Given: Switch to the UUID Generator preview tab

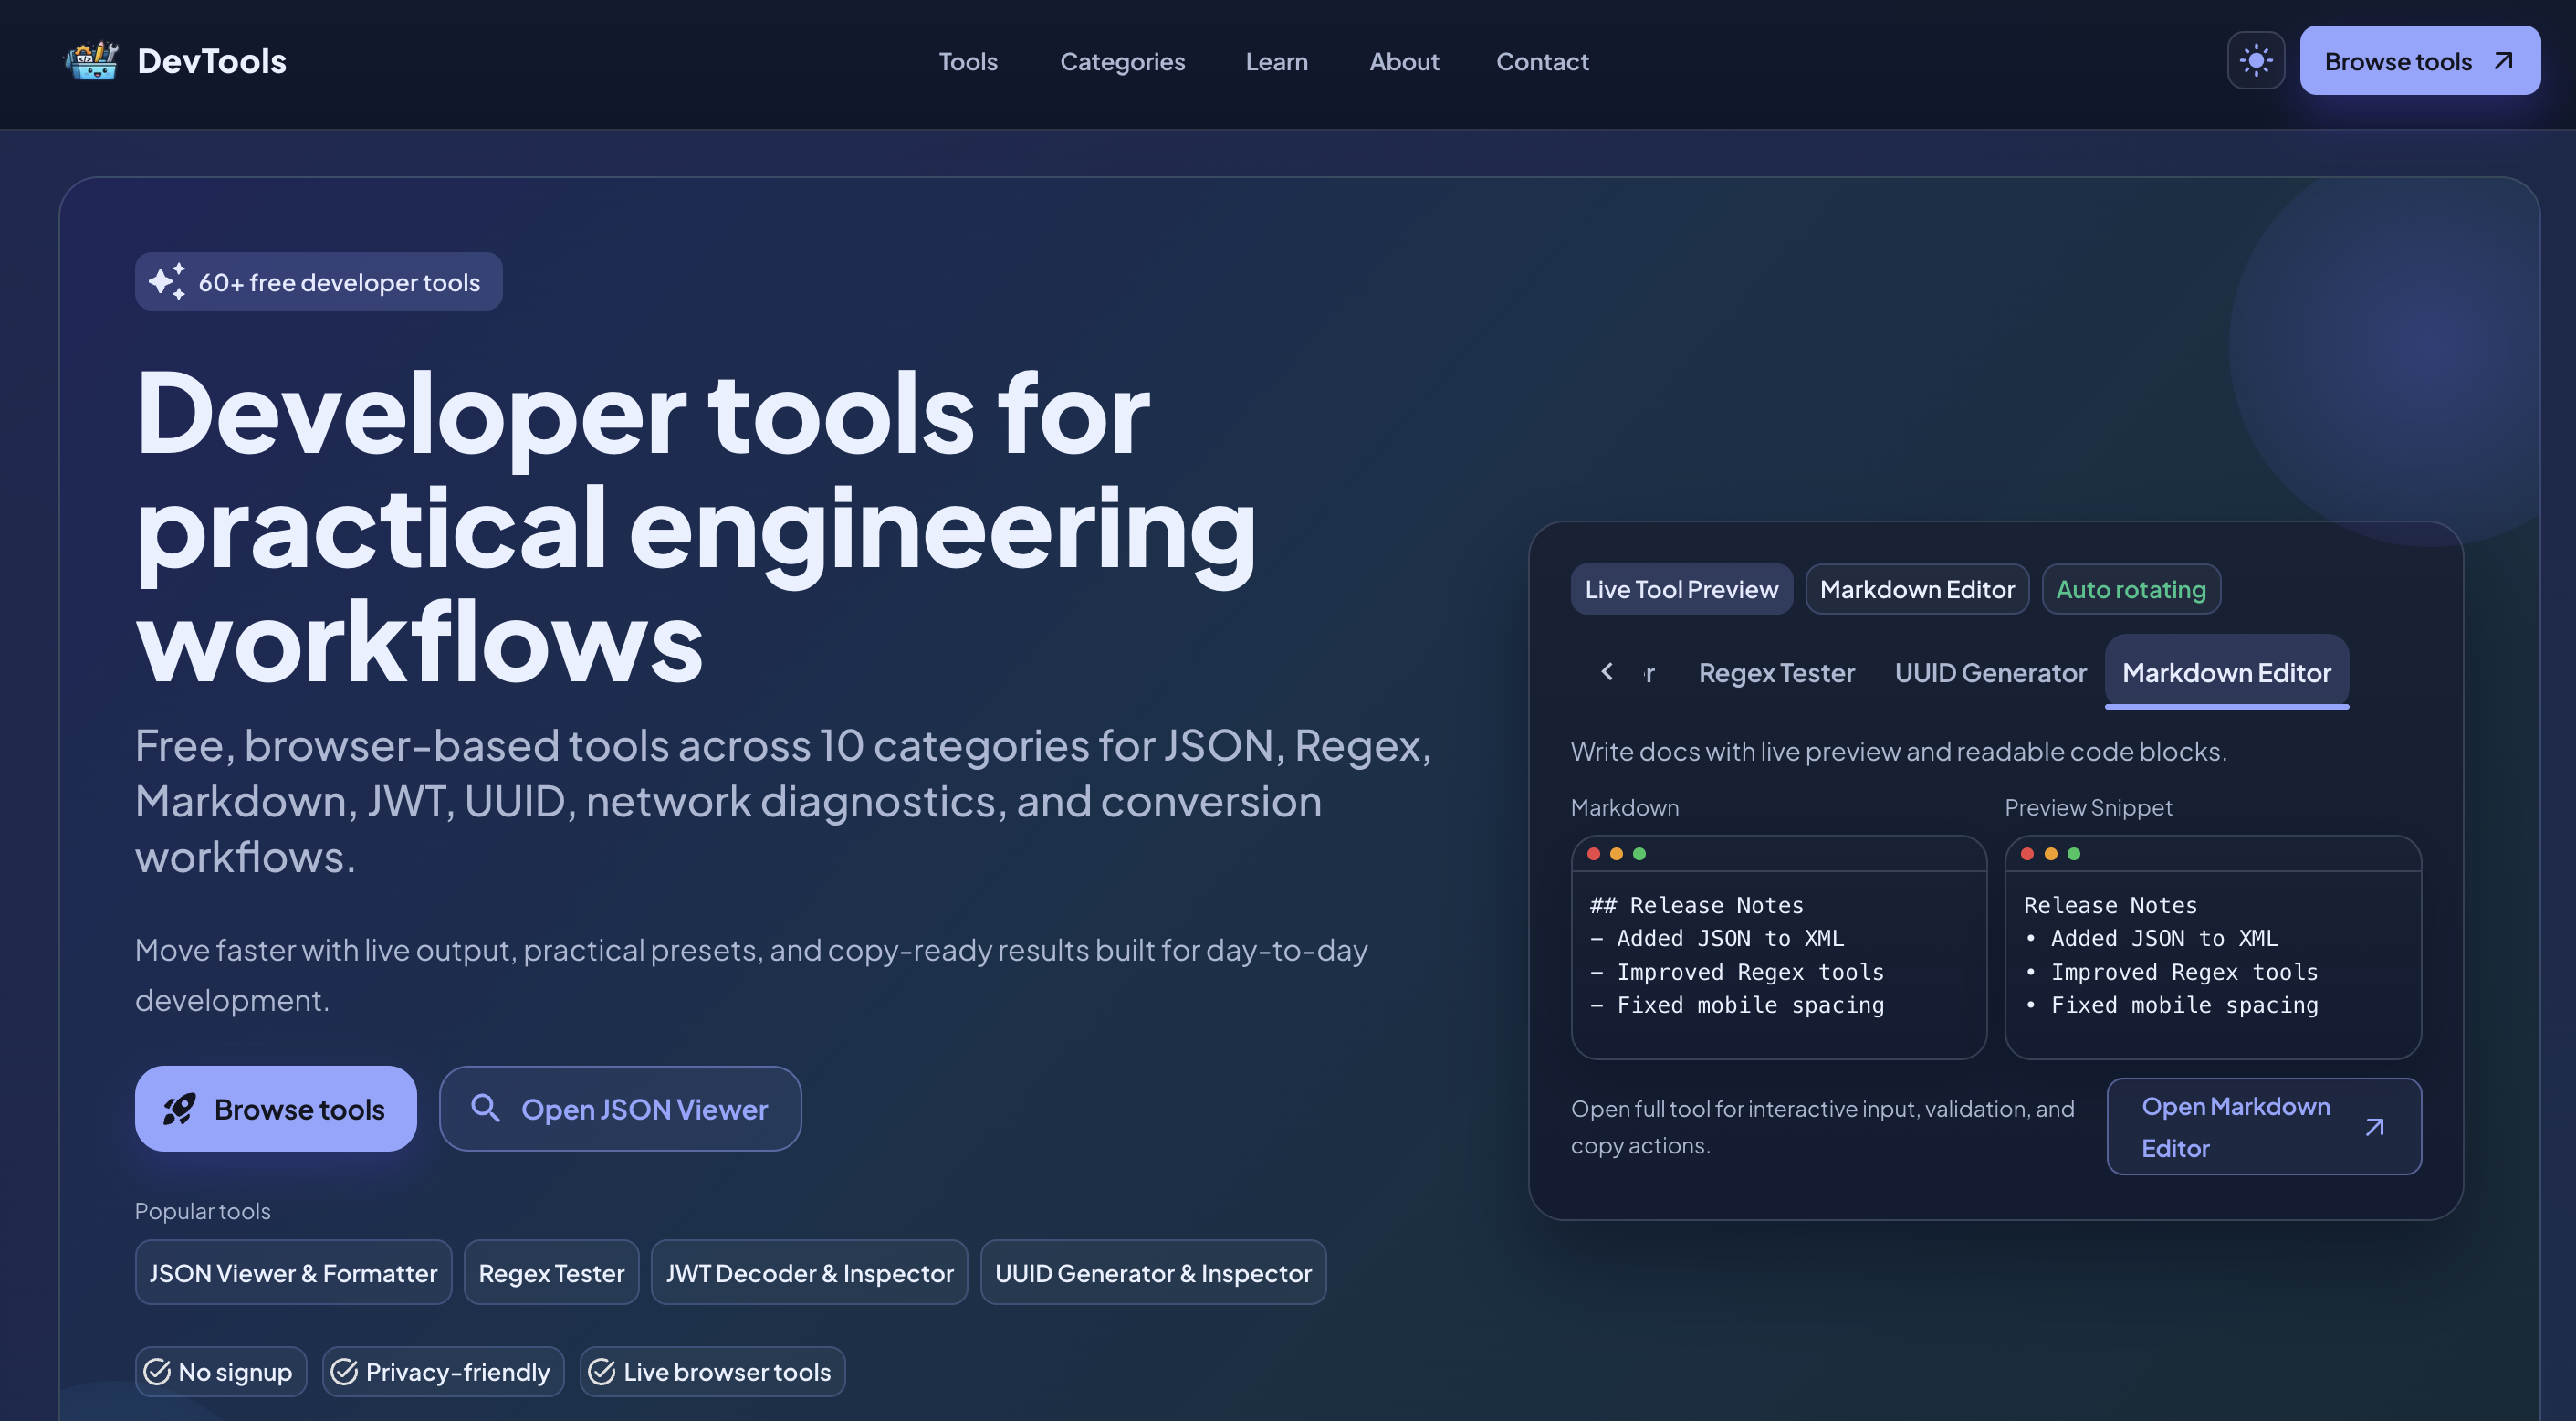Looking at the screenshot, I should pos(1990,672).
